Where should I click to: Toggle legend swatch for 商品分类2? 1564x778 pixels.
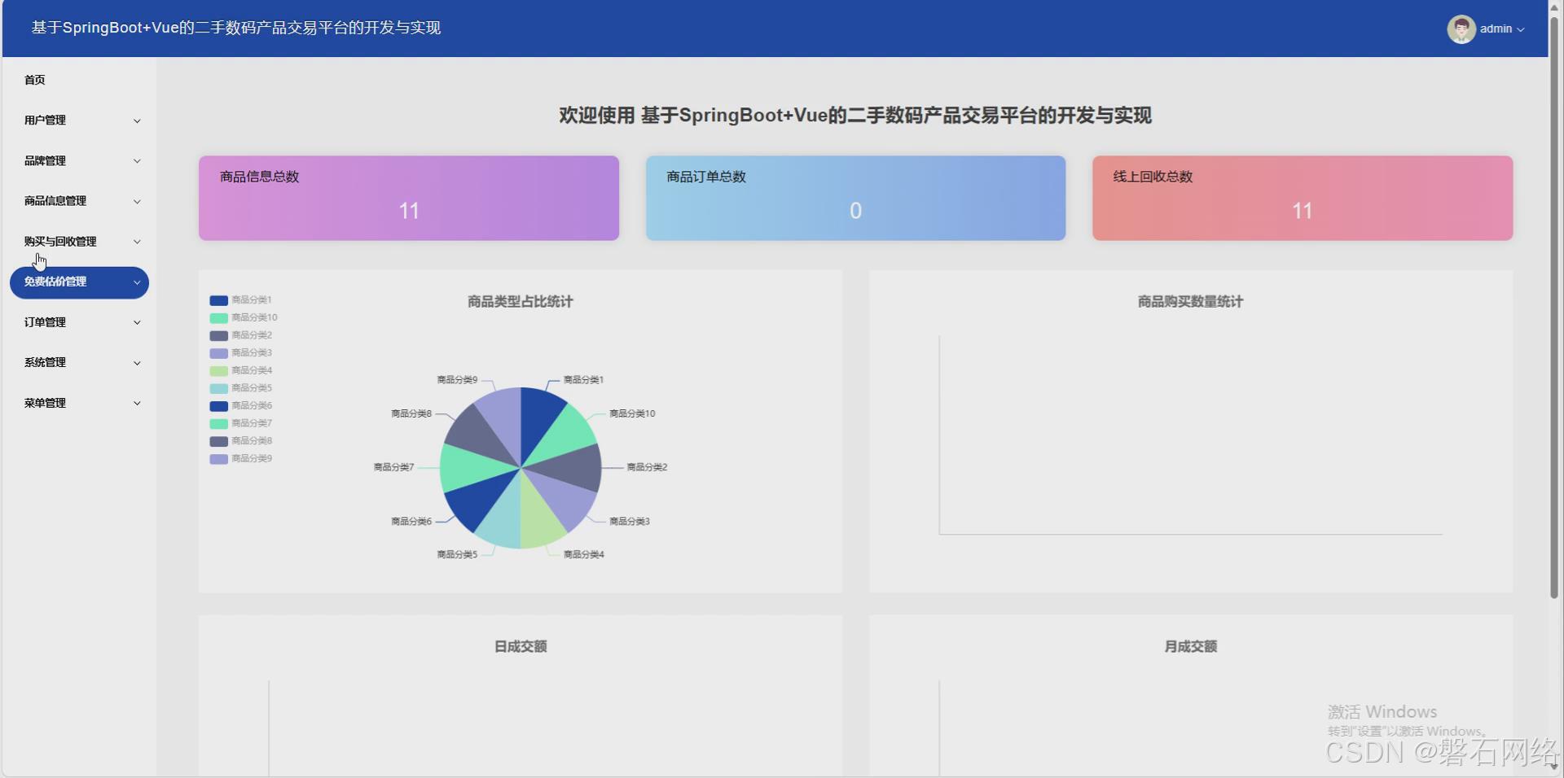[218, 335]
